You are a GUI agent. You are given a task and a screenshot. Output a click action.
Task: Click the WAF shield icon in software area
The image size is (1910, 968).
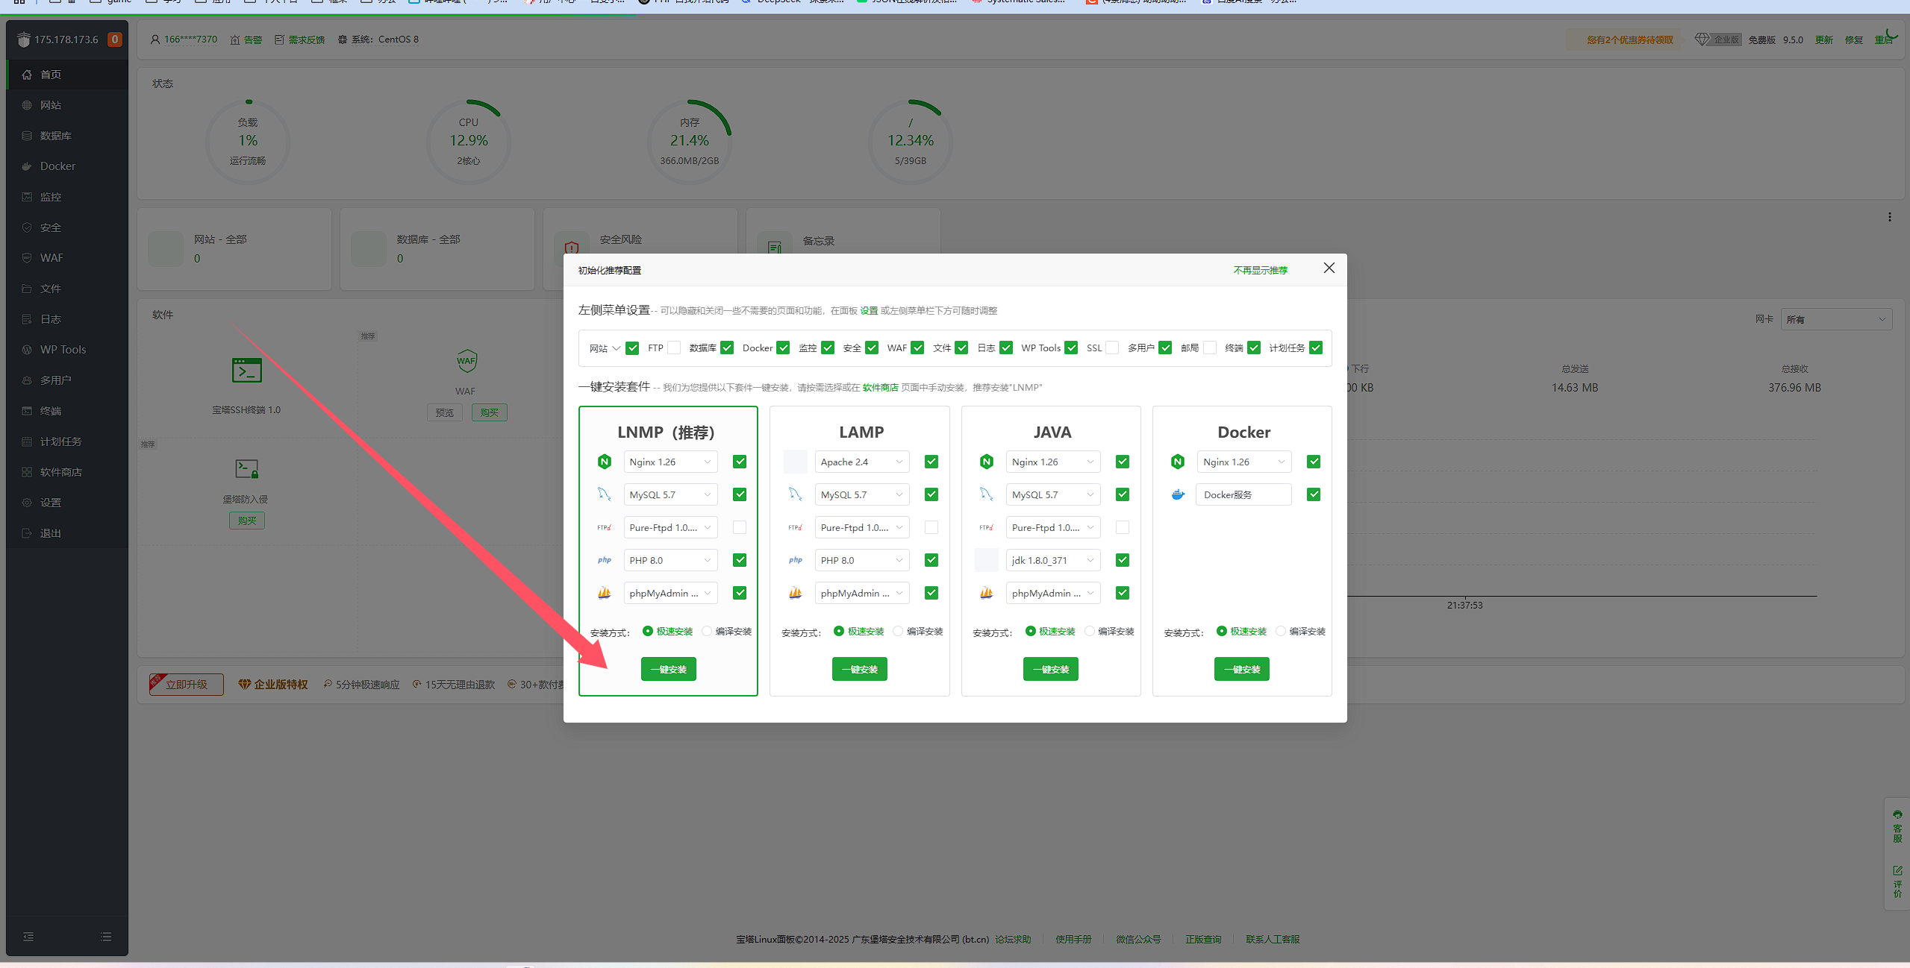(466, 362)
